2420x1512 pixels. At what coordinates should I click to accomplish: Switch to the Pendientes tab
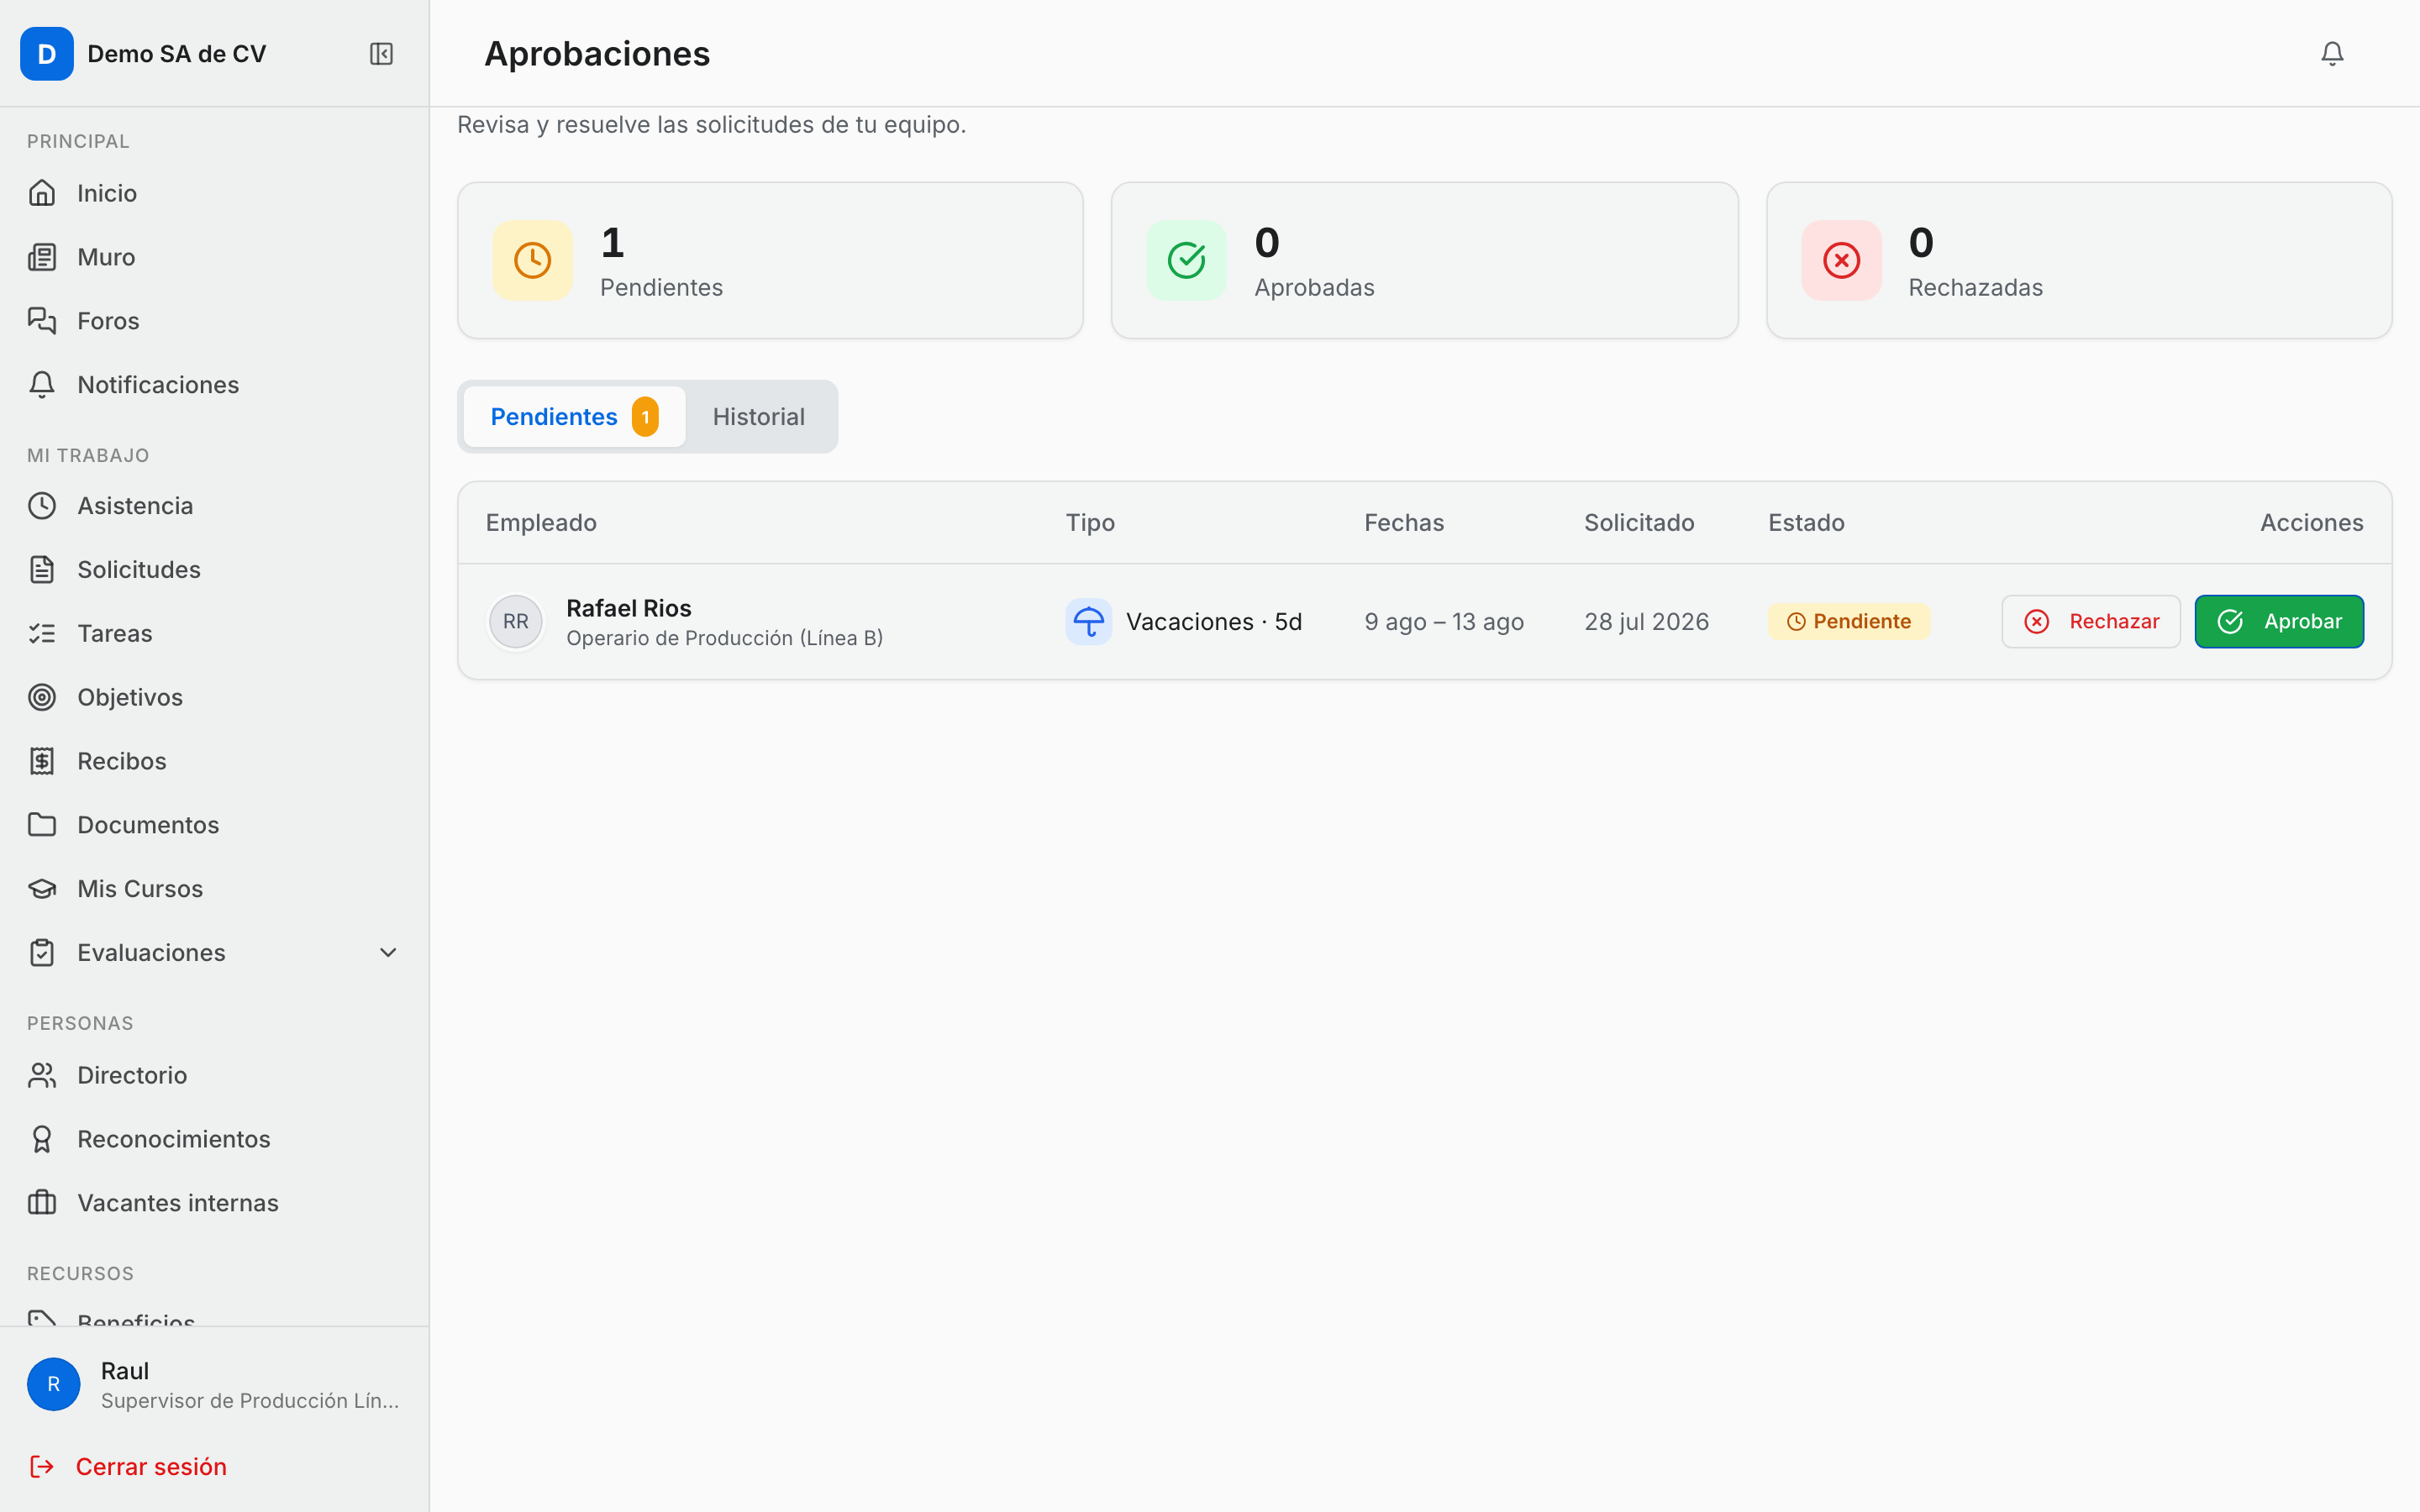(x=574, y=417)
